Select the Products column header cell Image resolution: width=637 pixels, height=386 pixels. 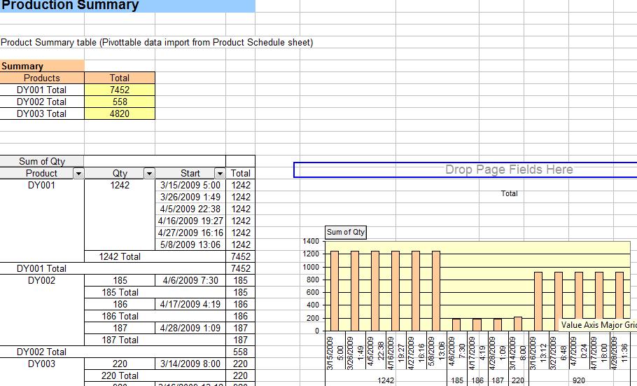42,78
